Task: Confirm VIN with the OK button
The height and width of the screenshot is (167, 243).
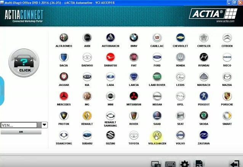Action: click(21, 132)
